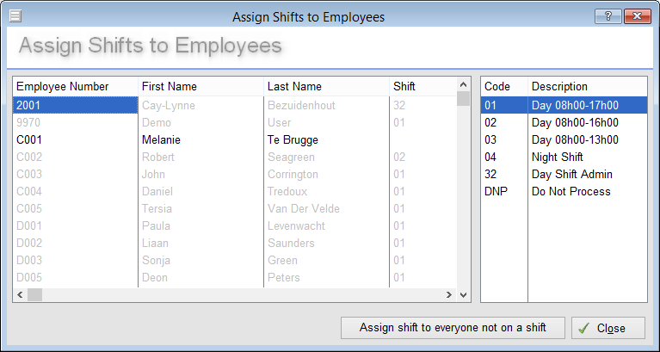The height and width of the screenshot is (352, 660).
Task: Click the Last Name column header
Action: [325, 87]
